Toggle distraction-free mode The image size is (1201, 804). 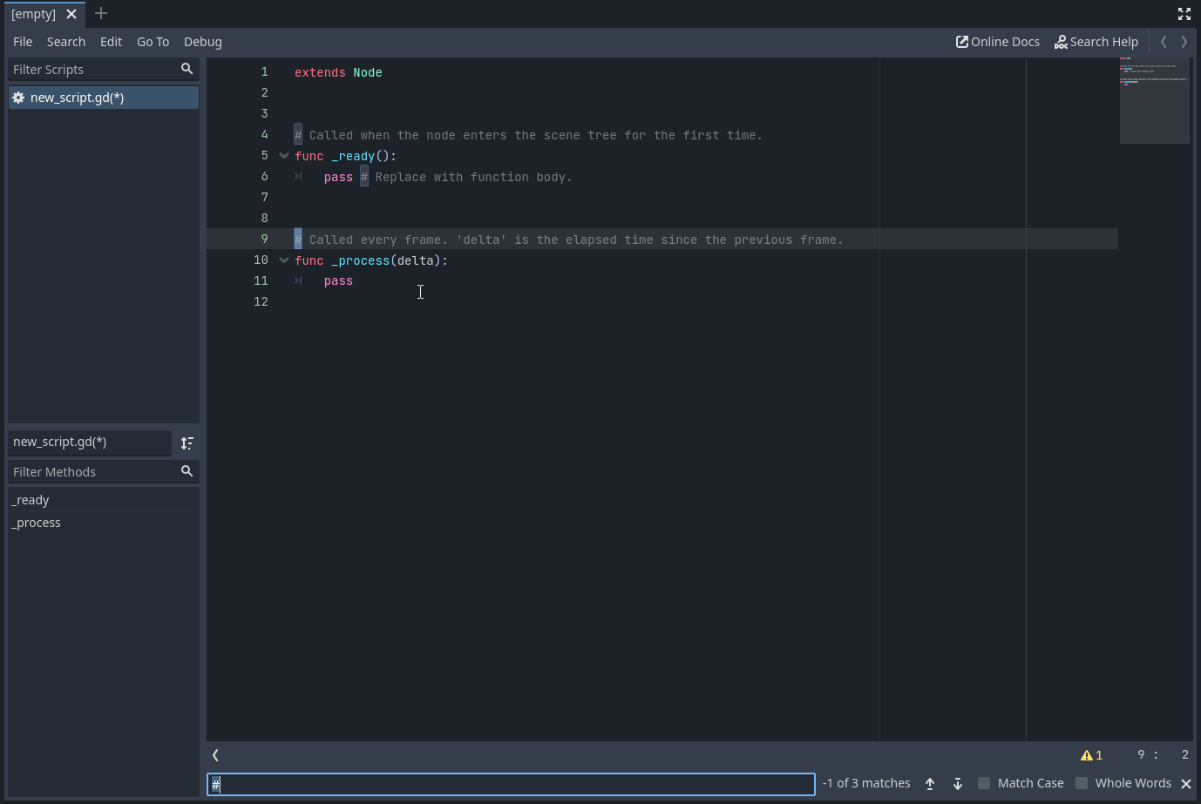click(1184, 14)
